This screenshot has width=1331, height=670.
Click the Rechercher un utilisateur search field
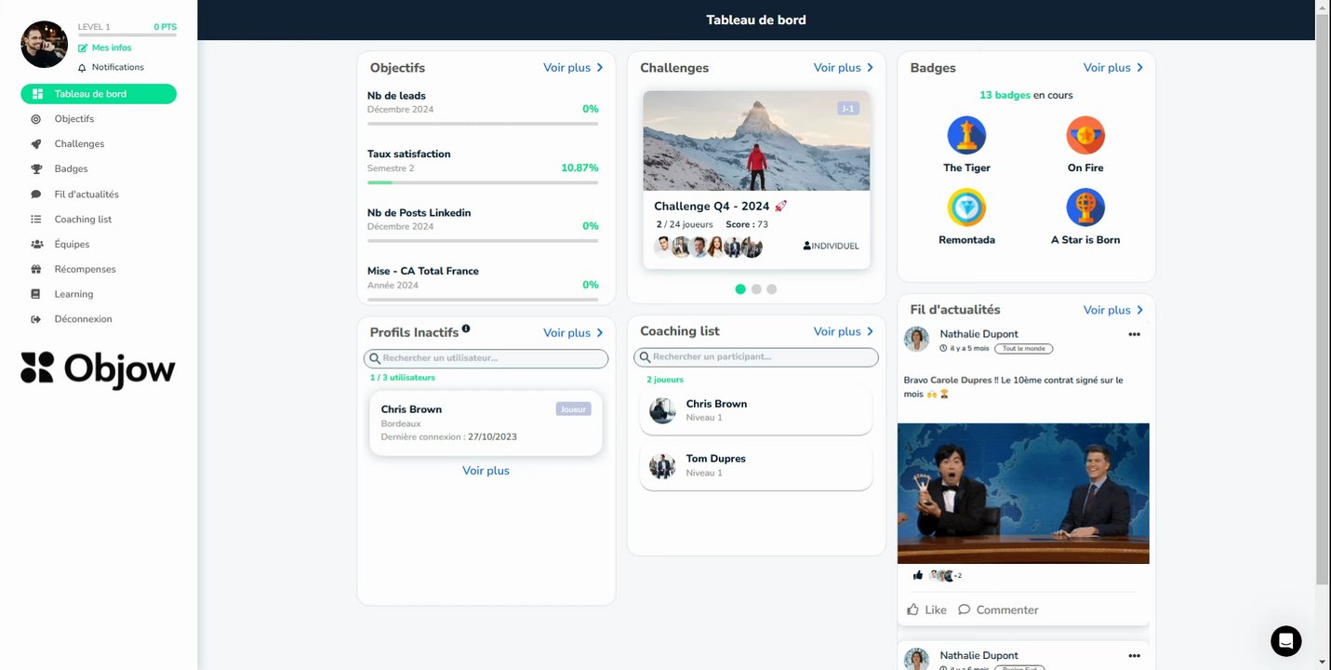tap(486, 358)
